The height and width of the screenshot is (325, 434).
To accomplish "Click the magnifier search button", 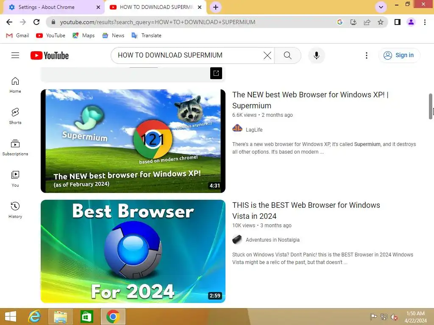I will [288, 55].
